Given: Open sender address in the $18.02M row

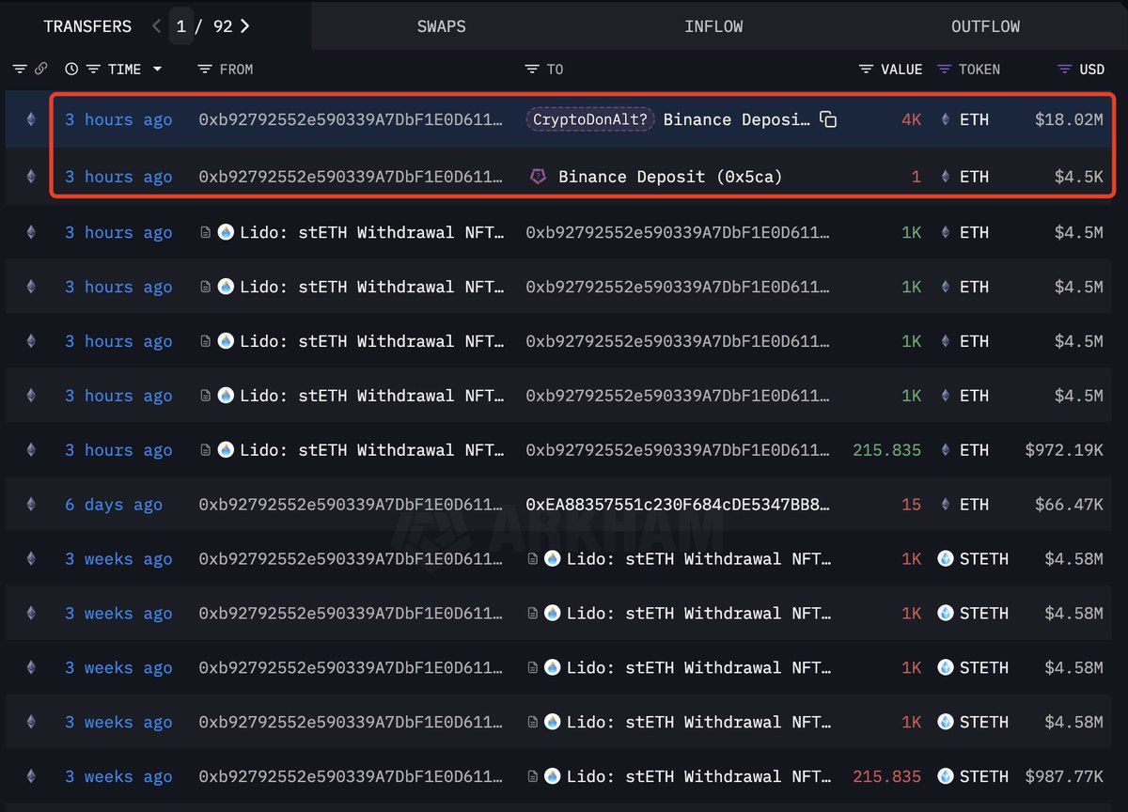Looking at the screenshot, I should tap(351, 119).
